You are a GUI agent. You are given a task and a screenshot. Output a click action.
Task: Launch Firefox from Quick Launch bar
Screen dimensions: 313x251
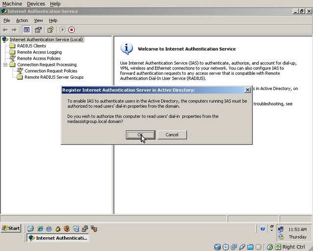[67, 228]
